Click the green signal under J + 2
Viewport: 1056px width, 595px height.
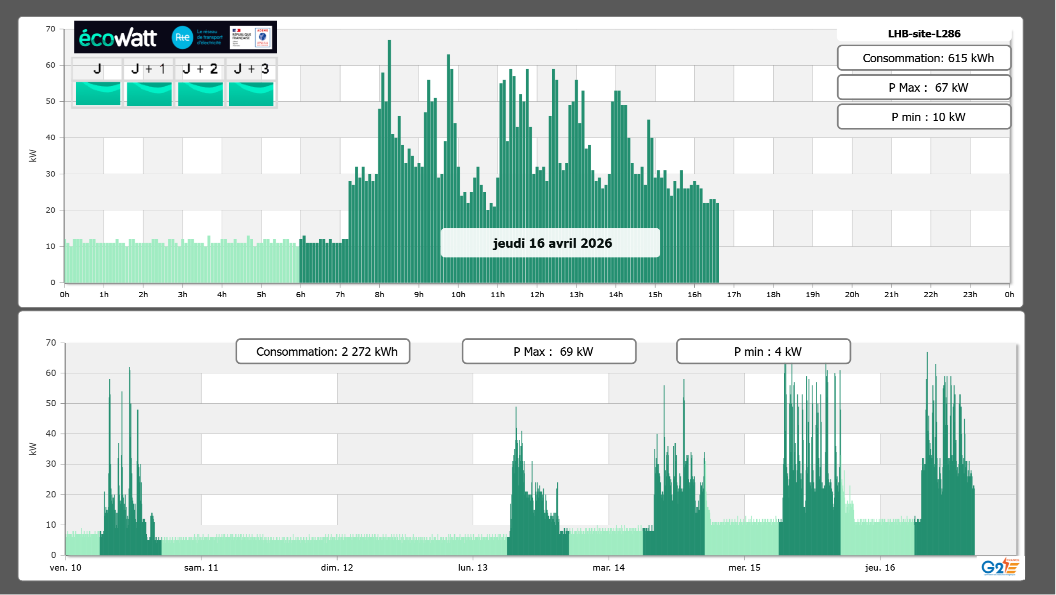(x=200, y=93)
